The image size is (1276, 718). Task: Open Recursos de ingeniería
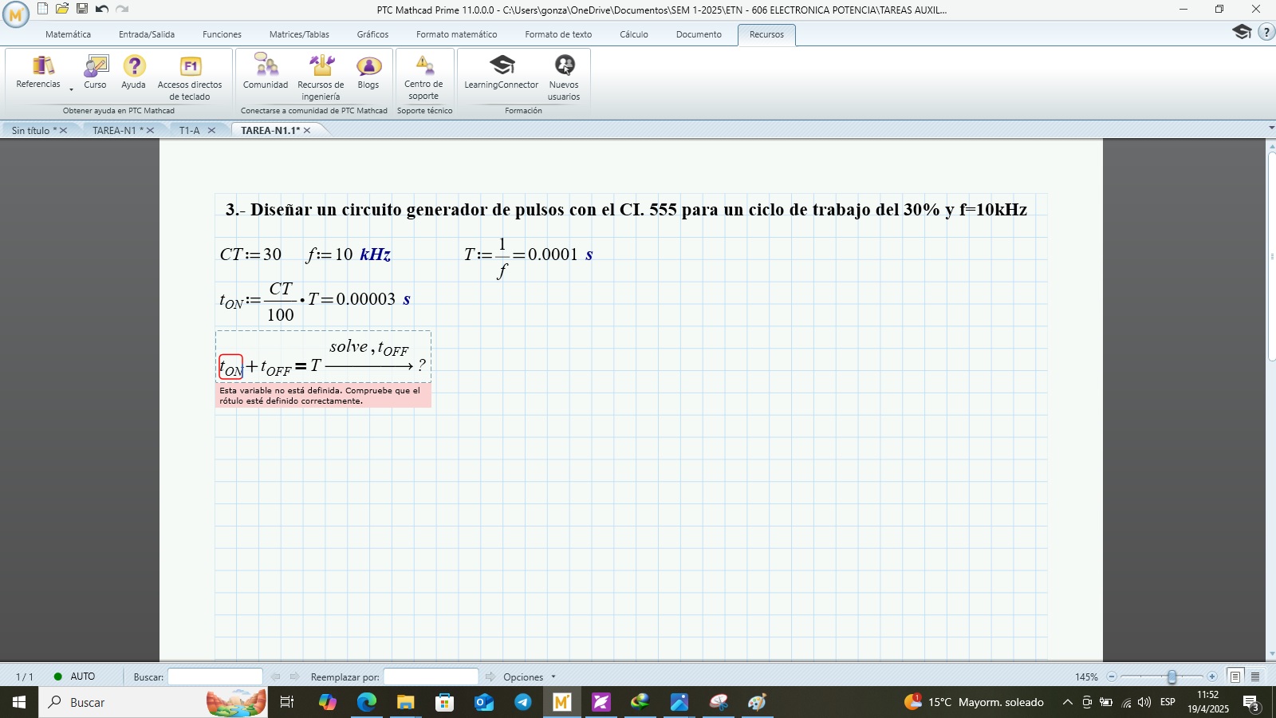[x=320, y=76]
